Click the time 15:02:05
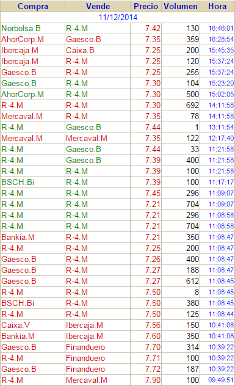 [221, 94]
